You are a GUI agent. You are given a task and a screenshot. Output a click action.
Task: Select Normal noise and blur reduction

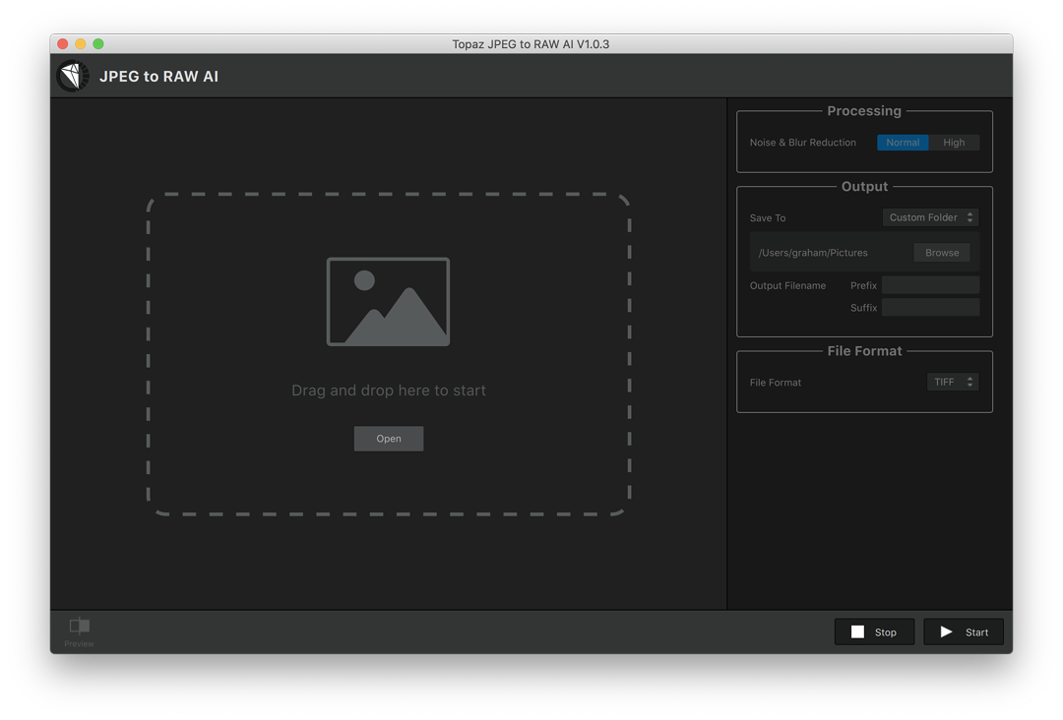pyautogui.click(x=903, y=143)
